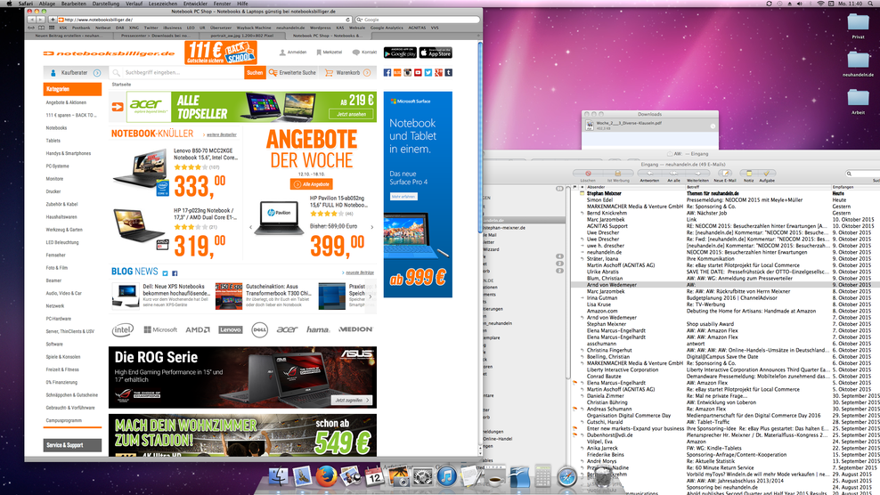
Task: Open the Entwickler menu
Action: coord(195,4)
